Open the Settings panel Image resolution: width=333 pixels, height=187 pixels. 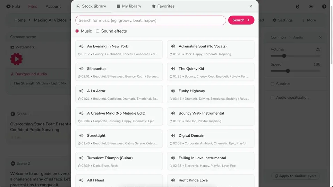tap(283, 20)
